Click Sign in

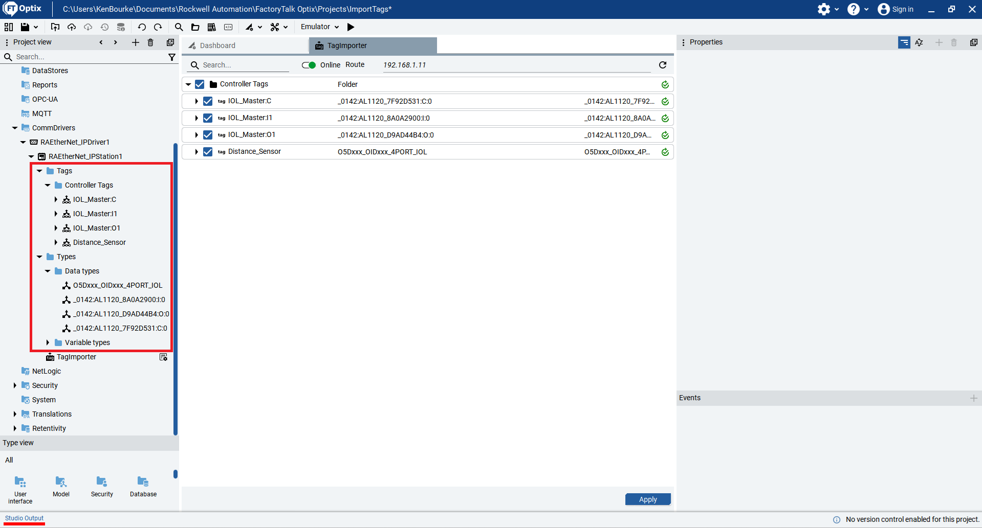tap(896, 9)
